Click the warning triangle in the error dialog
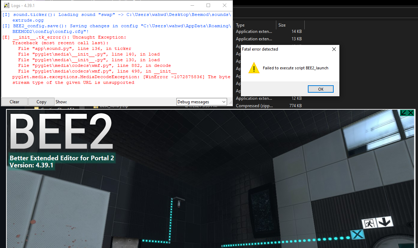The width and height of the screenshot is (418, 248). coord(254,68)
